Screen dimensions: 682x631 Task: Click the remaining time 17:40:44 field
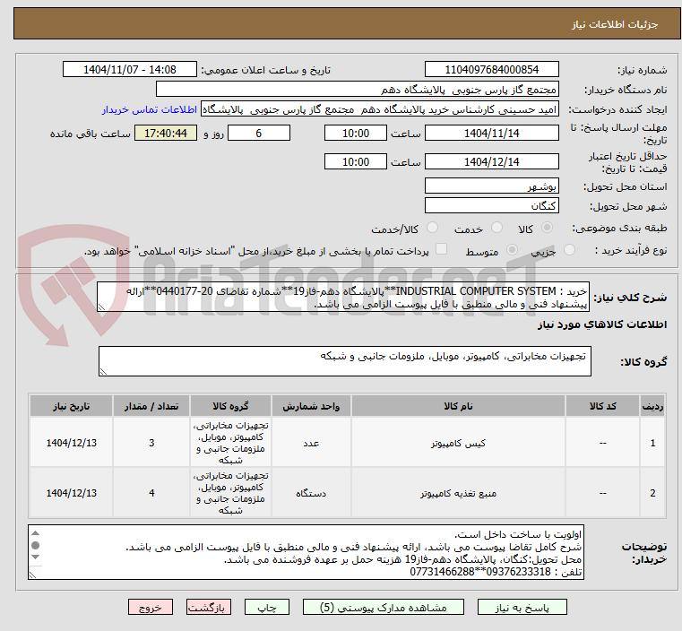[166, 133]
